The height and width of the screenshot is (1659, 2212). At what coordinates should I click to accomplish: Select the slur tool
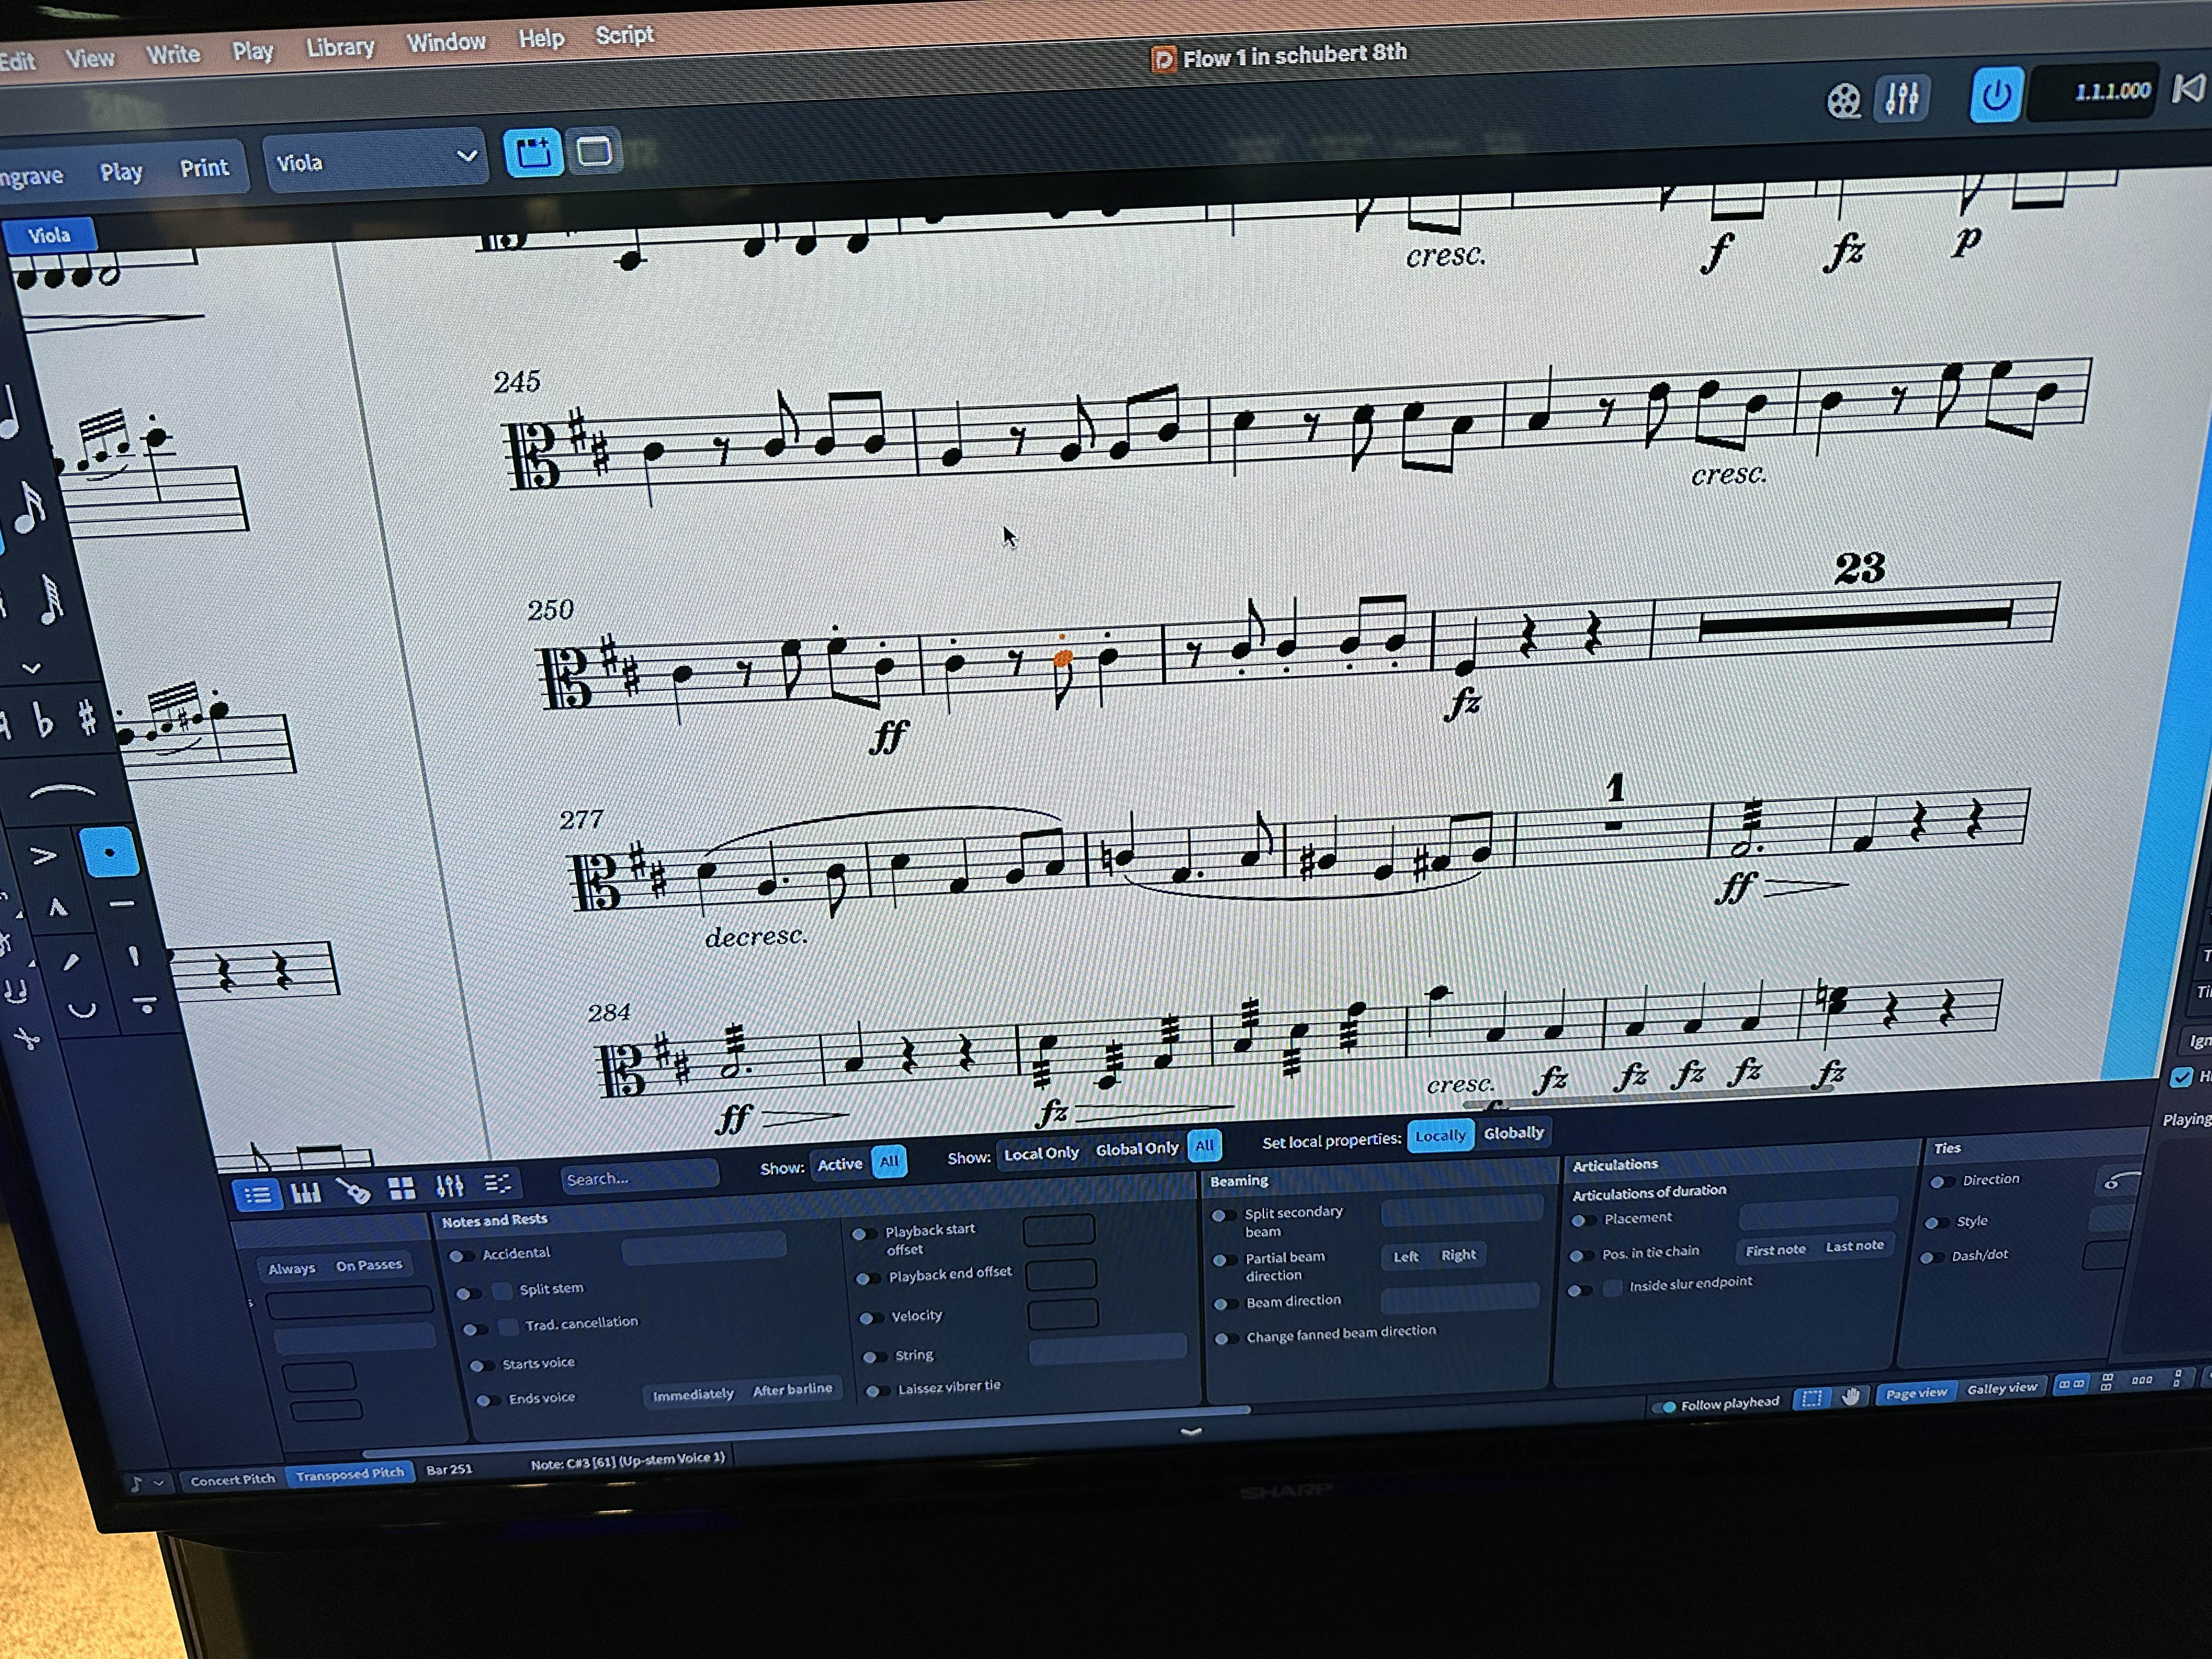pos(62,793)
